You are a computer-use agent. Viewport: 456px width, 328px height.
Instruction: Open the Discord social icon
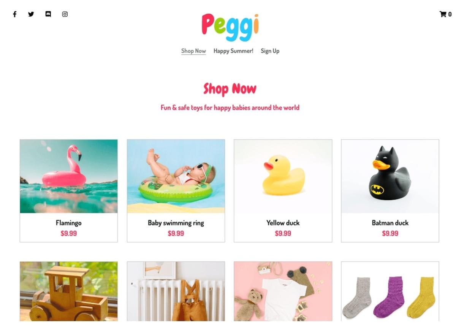48,14
